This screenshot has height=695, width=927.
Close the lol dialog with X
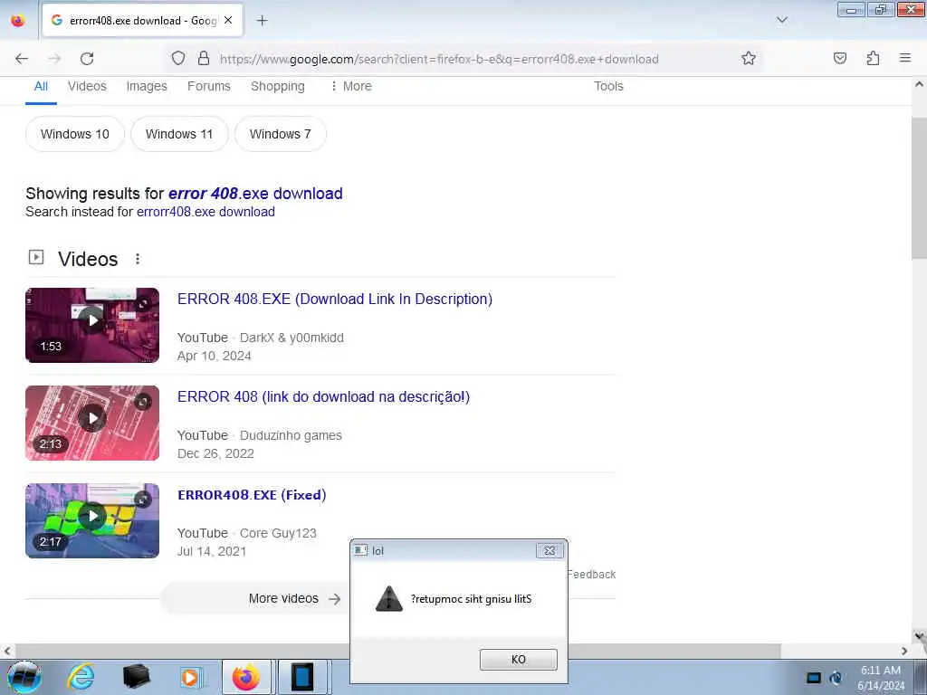click(550, 551)
